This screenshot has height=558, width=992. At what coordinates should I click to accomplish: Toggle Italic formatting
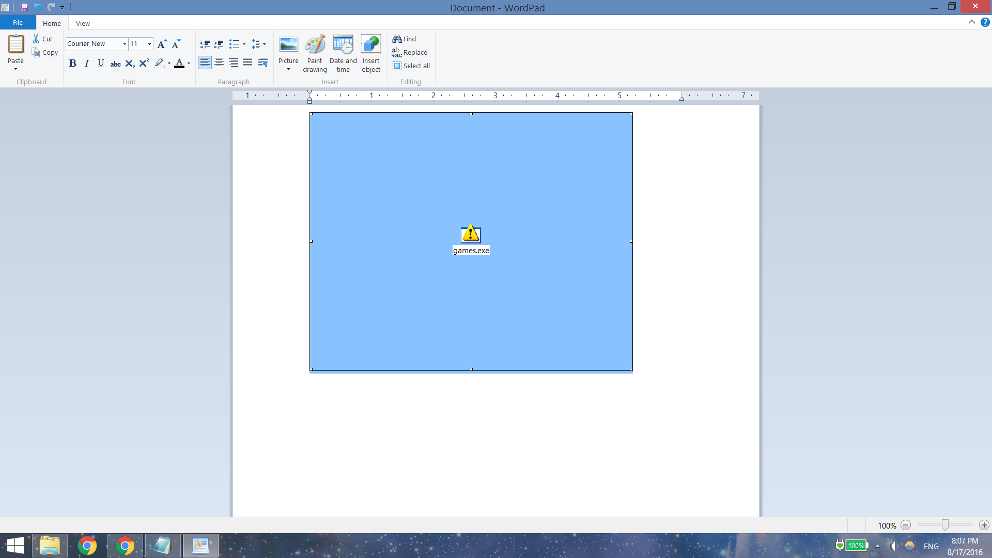click(86, 63)
